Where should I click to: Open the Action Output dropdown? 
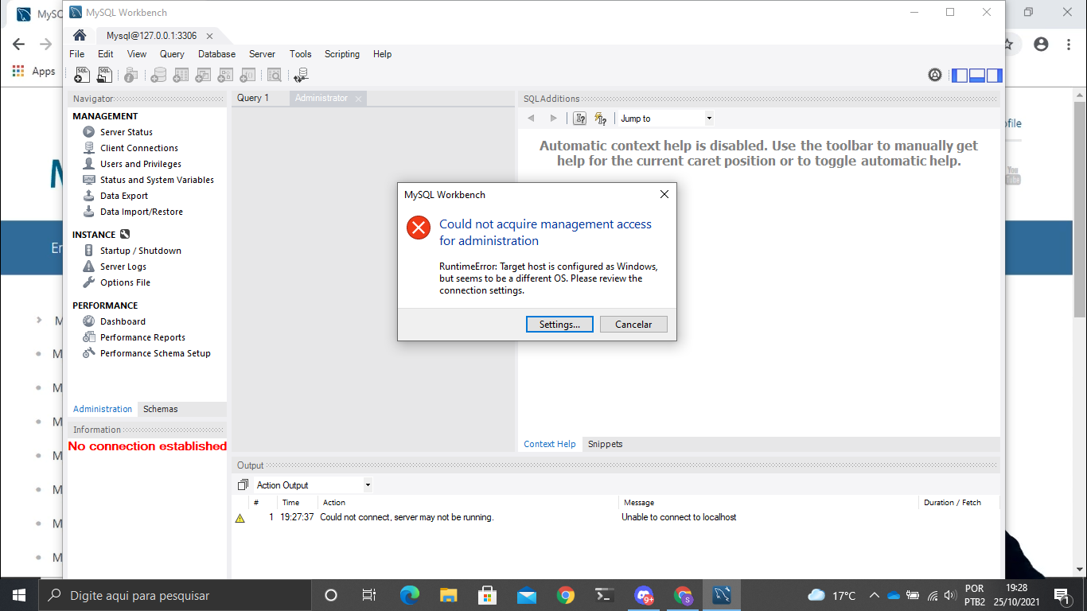313,485
